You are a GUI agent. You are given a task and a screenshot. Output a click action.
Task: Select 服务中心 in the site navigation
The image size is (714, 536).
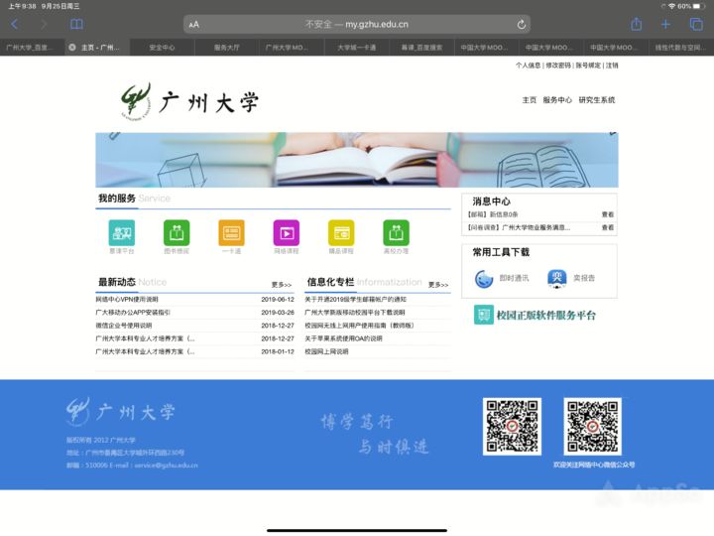coord(557,100)
